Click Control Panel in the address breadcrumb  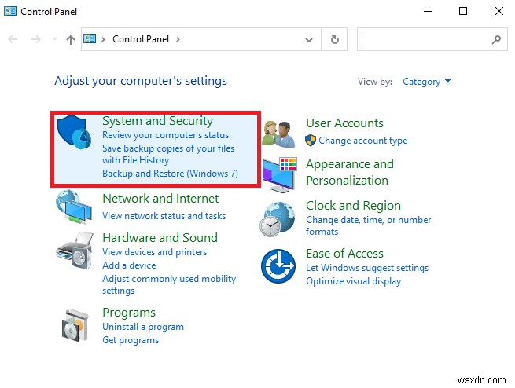(x=141, y=39)
